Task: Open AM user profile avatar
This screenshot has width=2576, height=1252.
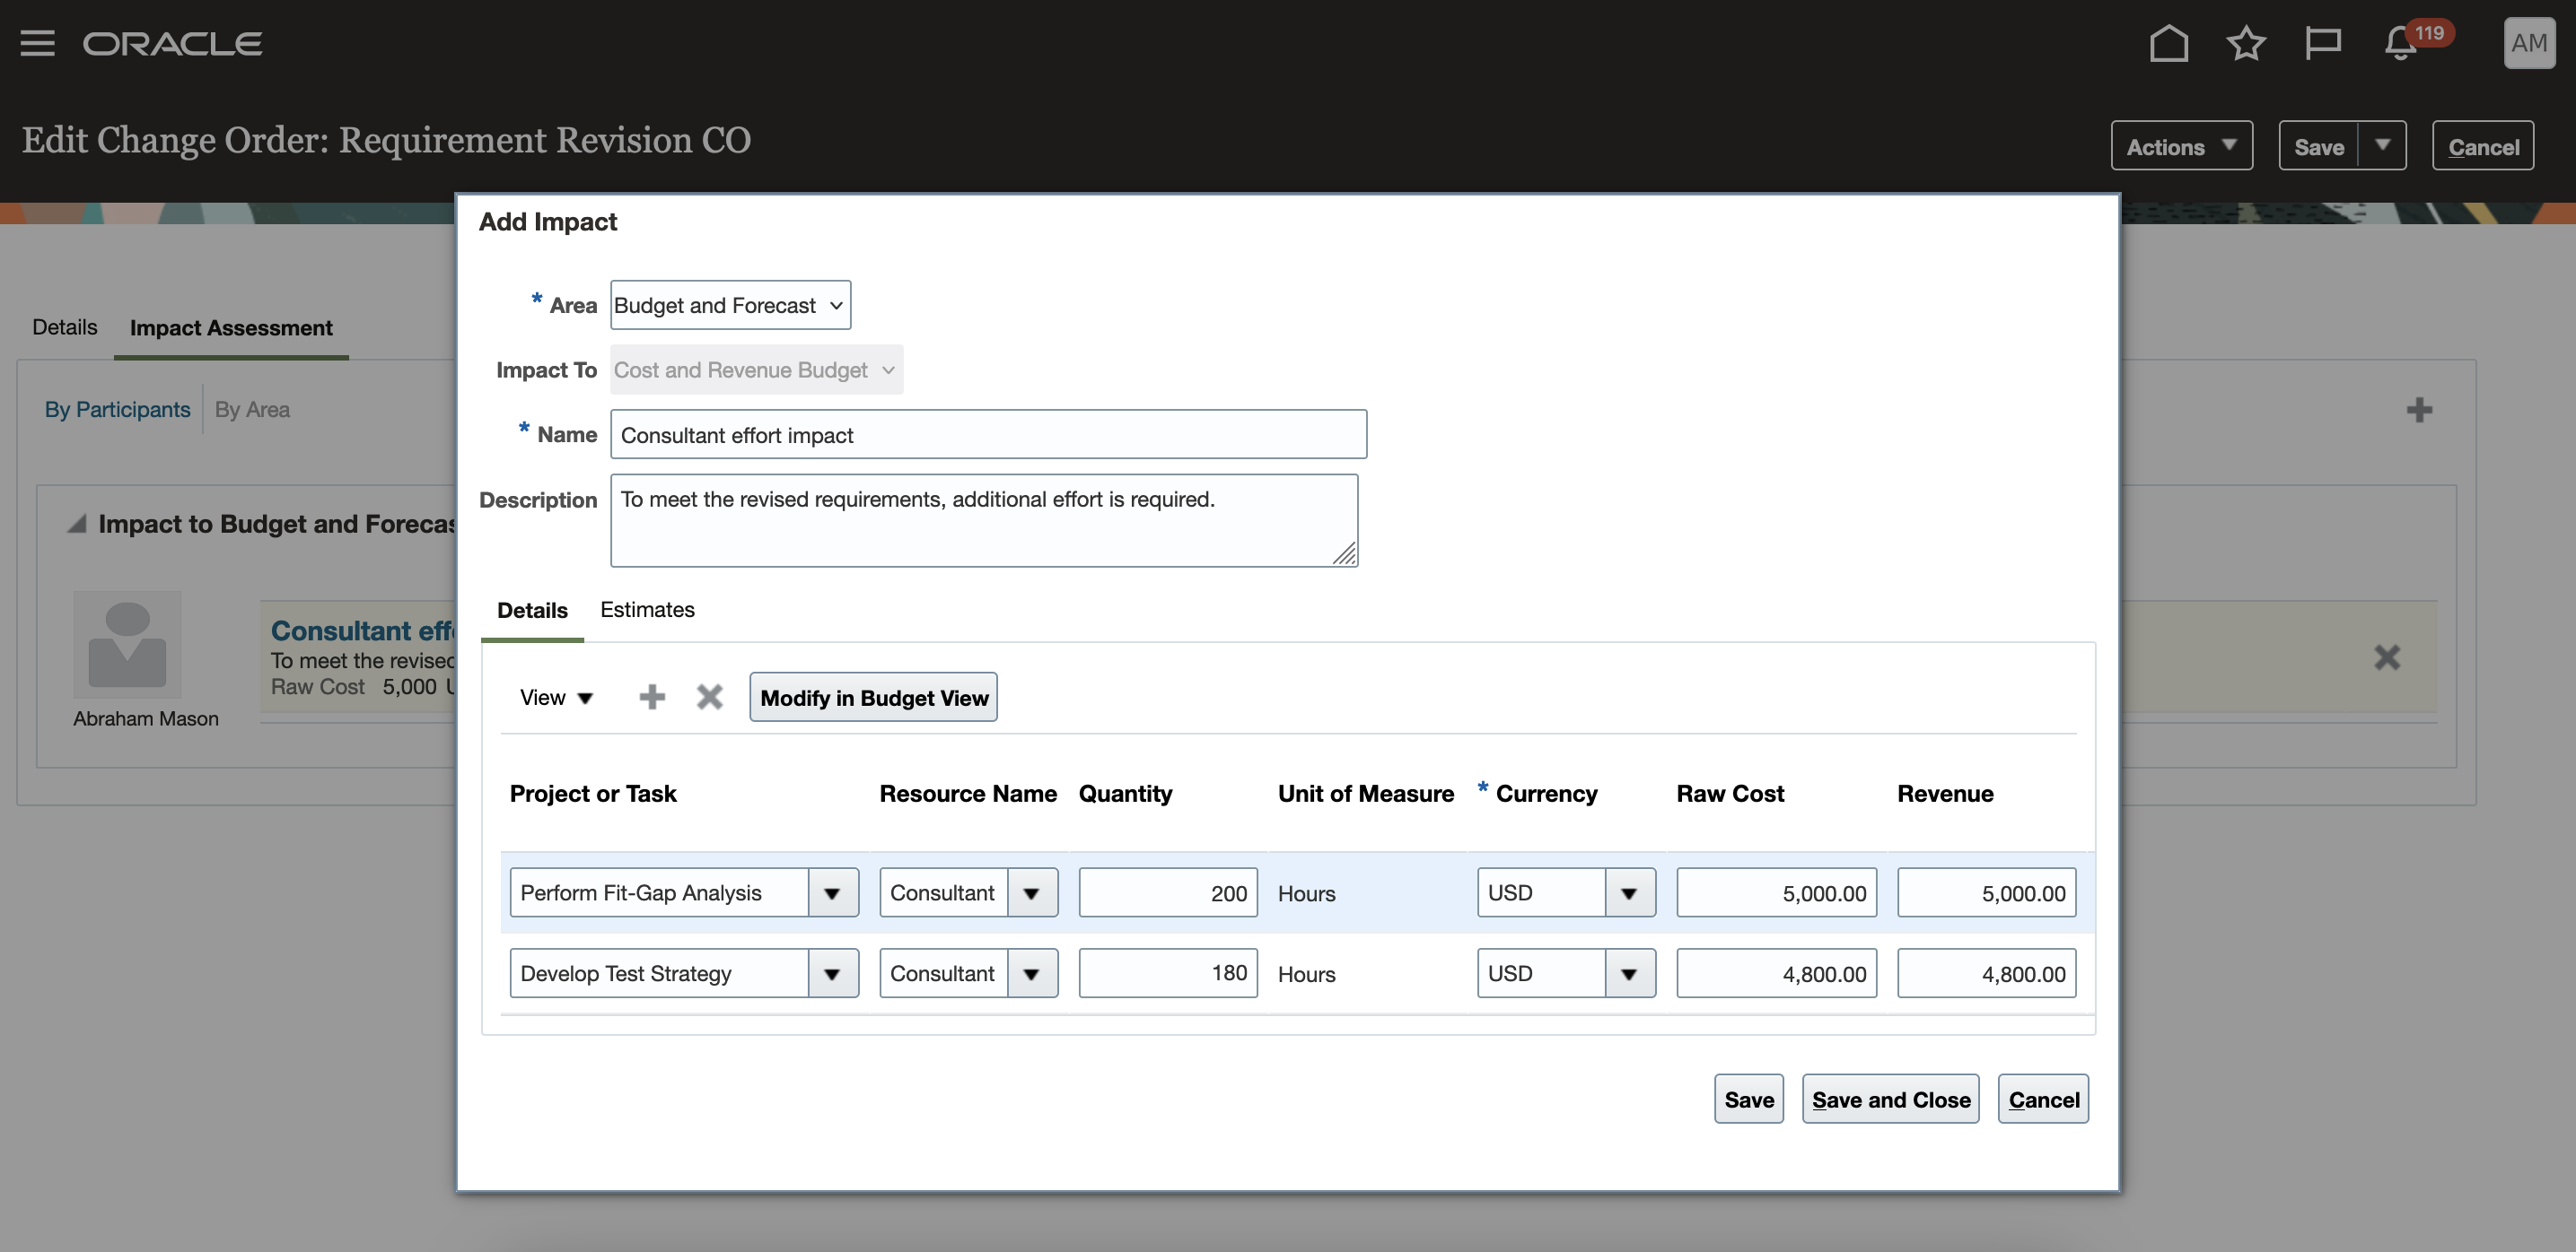Action: [2528, 43]
